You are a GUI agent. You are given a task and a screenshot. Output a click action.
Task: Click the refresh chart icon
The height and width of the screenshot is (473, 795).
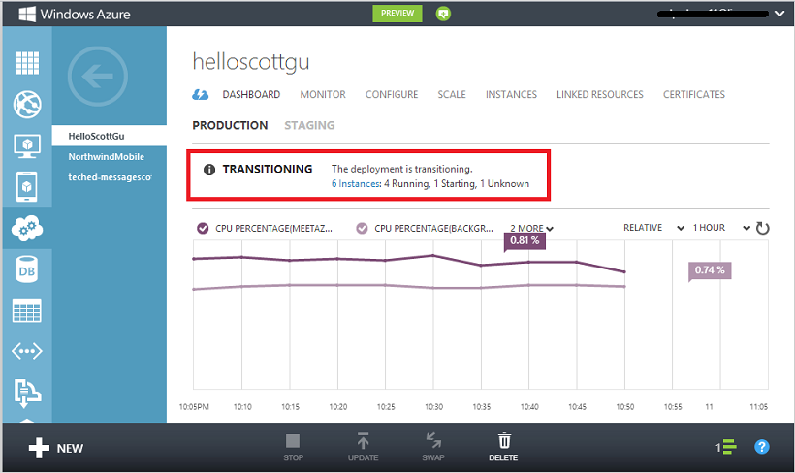click(763, 228)
